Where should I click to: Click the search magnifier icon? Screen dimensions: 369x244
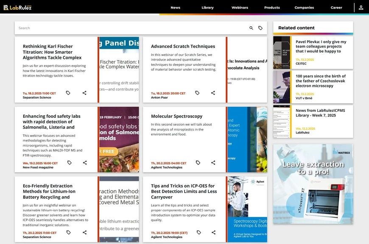point(251,28)
